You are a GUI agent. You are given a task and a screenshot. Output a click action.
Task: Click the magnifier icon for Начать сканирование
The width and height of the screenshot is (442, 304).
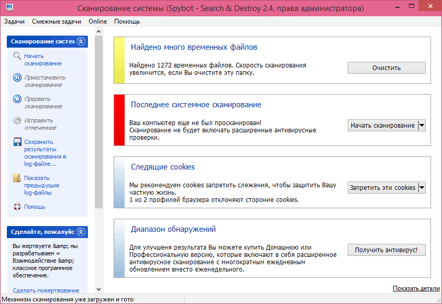[x=17, y=56]
